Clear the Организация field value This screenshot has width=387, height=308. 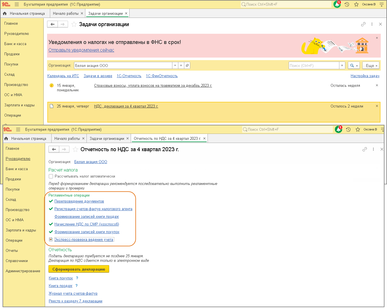click(181, 66)
